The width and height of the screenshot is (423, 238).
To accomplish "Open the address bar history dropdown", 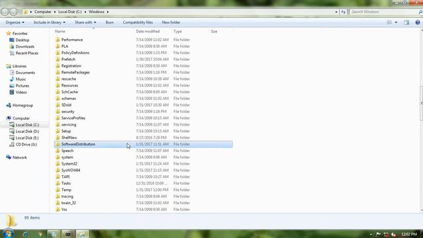I will (x=336, y=12).
